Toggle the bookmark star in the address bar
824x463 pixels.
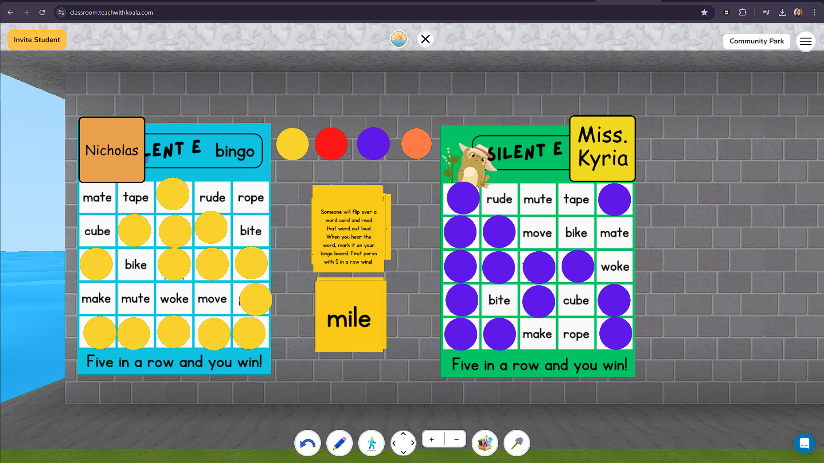[x=704, y=12]
